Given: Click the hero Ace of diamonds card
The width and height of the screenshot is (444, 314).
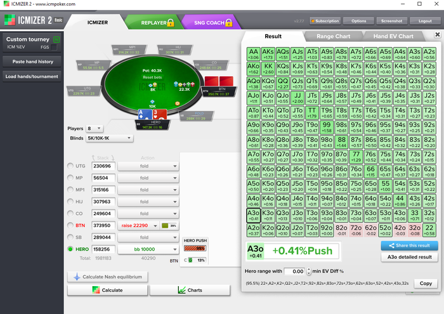Looking at the screenshot, I should [145, 115].
